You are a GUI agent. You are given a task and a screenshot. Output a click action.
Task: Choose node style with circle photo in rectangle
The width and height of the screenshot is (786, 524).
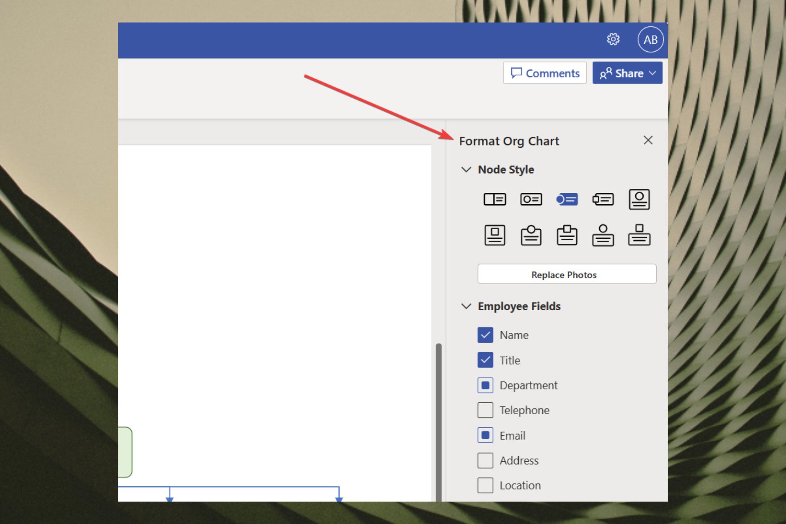tap(531, 199)
